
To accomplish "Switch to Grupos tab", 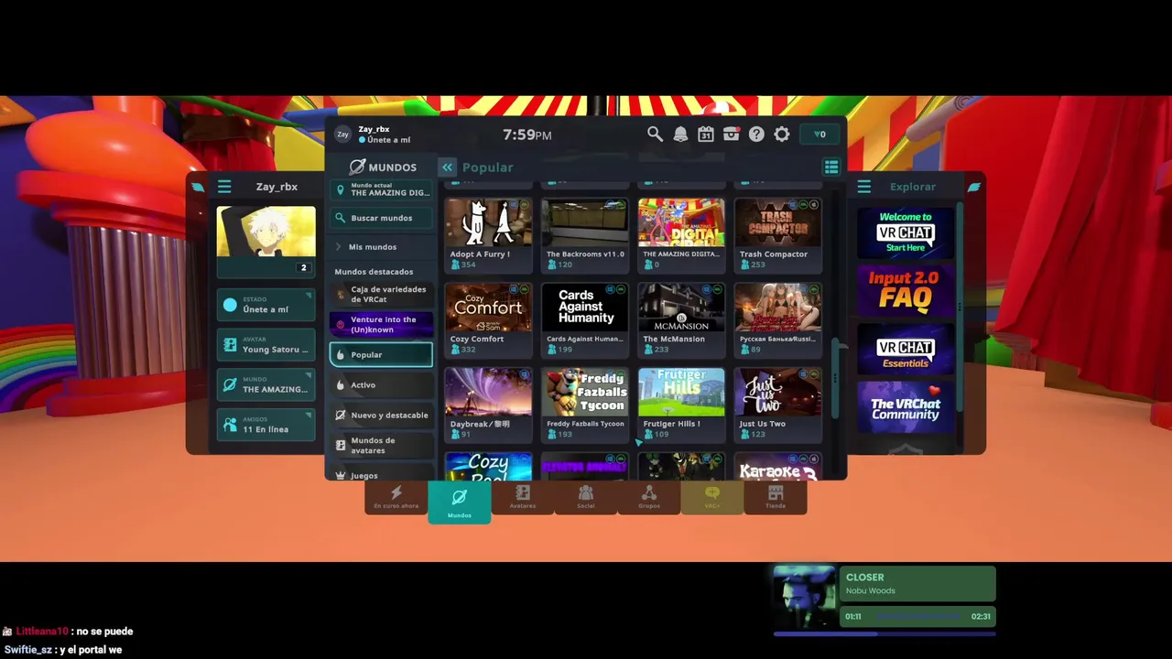I will coord(649,498).
